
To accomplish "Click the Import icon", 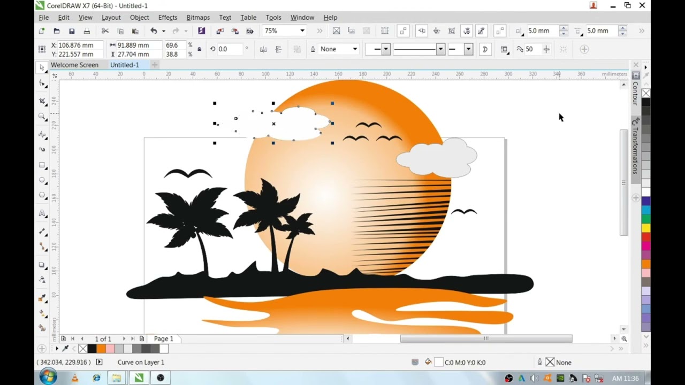I will pyautogui.click(x=220, y=31).
